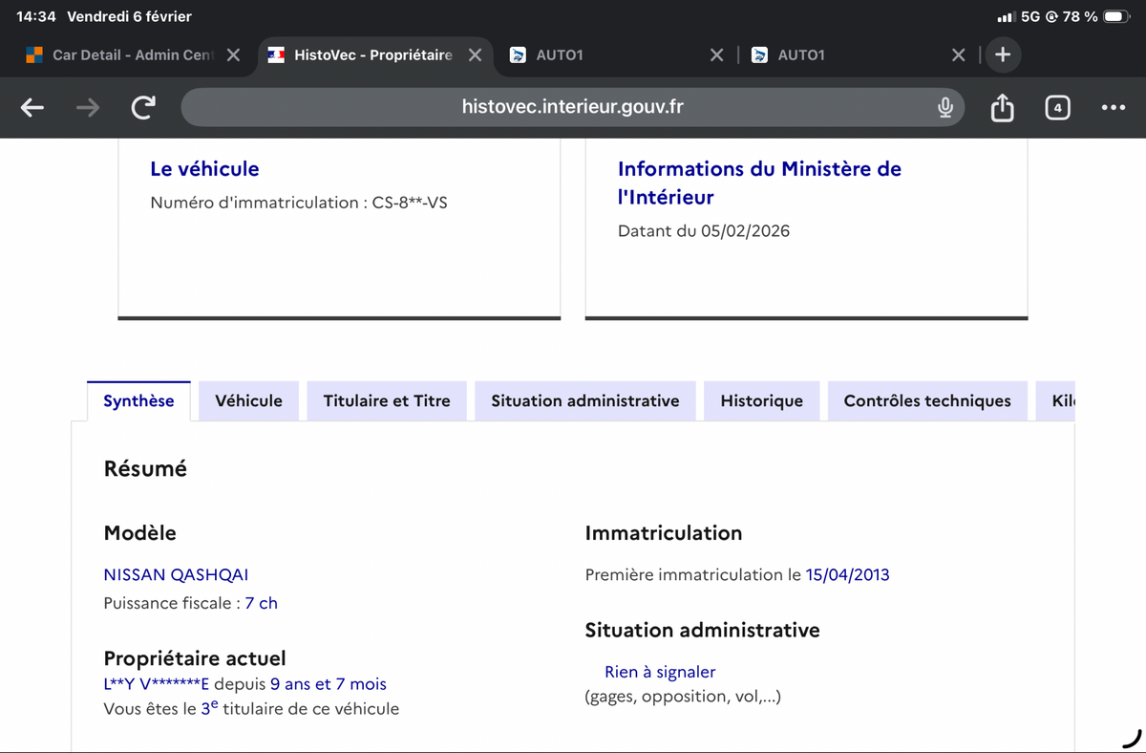
Task: Close the HistoVec - Propriétaire tab
Action: tap(475, 55)
